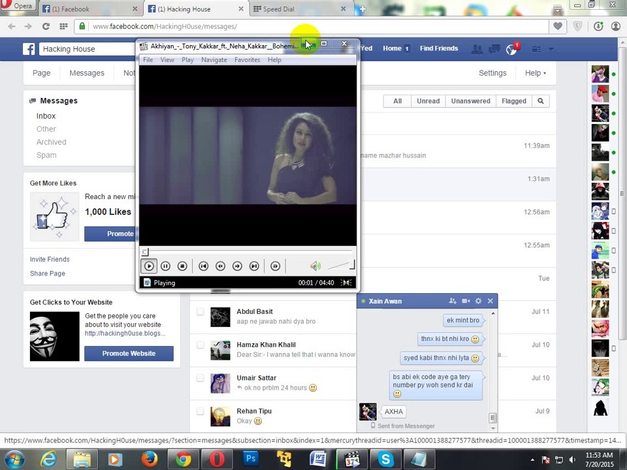The width and height of the screenshot is (627, 470).
Task: Open the Navigate menu in media player
Action: point(214,59)
